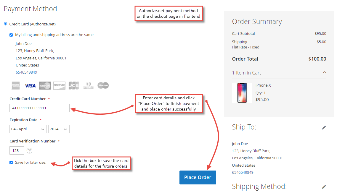337x193 pixels.
Task: Click the Place Order button
Action: coord(198,177)
